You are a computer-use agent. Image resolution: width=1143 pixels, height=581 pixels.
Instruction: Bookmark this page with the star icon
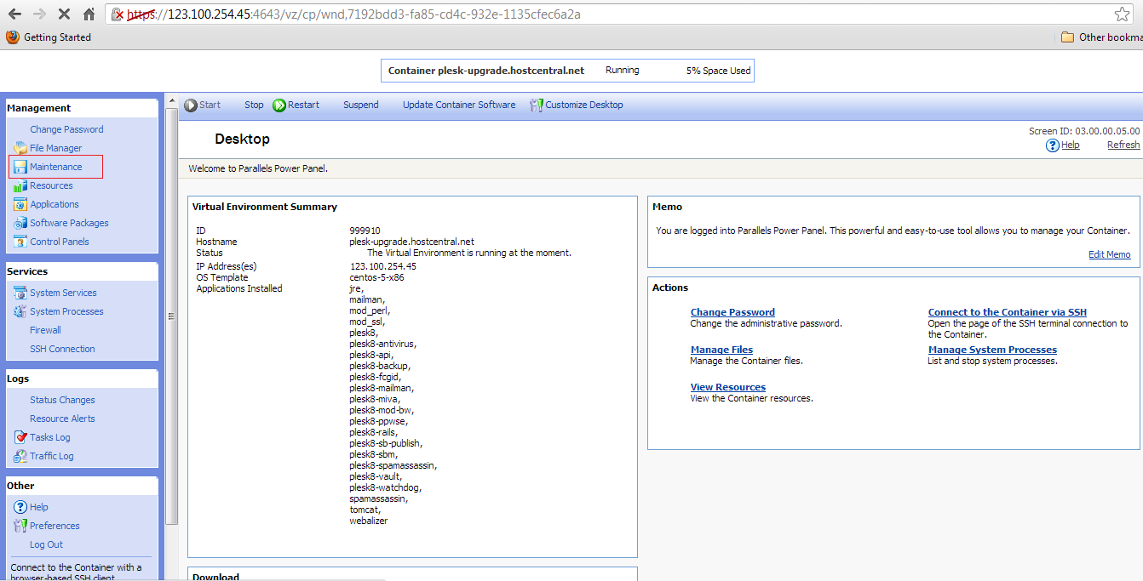[1123, 14]
